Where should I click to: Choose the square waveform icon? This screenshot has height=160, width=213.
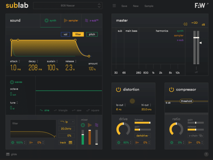[x=88, y=110]
